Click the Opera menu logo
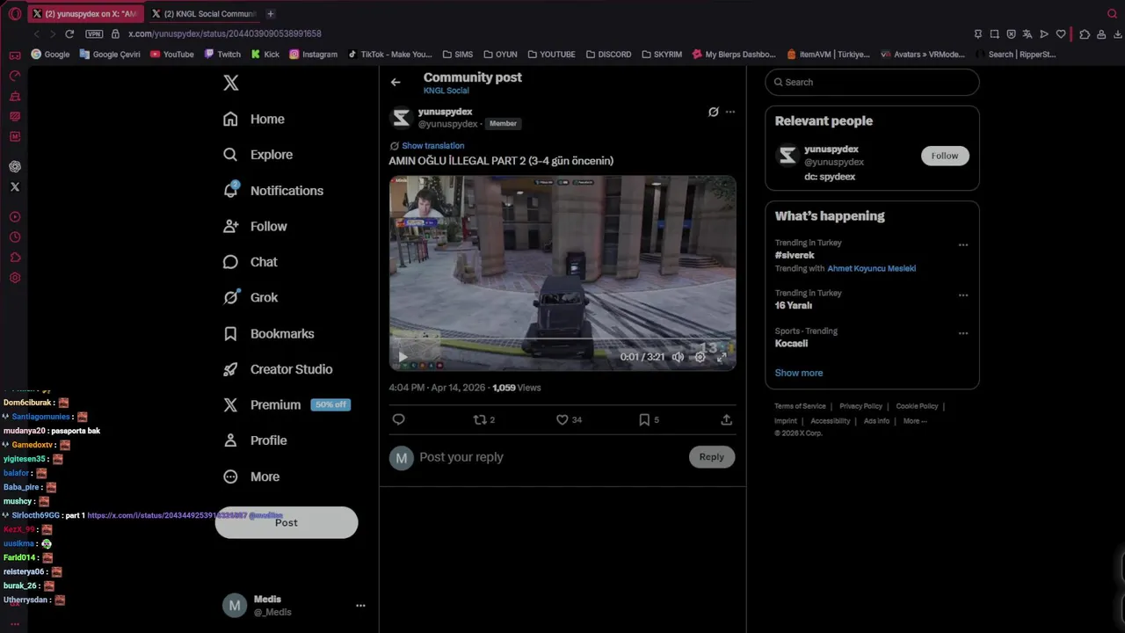 (15, 14)
